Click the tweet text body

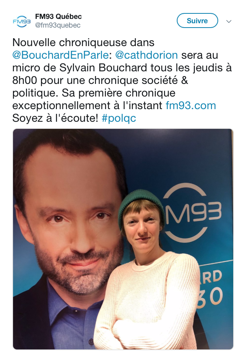122,80
